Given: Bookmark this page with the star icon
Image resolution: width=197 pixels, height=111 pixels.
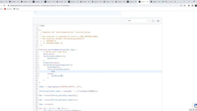Looking at the screenshot, I should [x=185, y=6].
